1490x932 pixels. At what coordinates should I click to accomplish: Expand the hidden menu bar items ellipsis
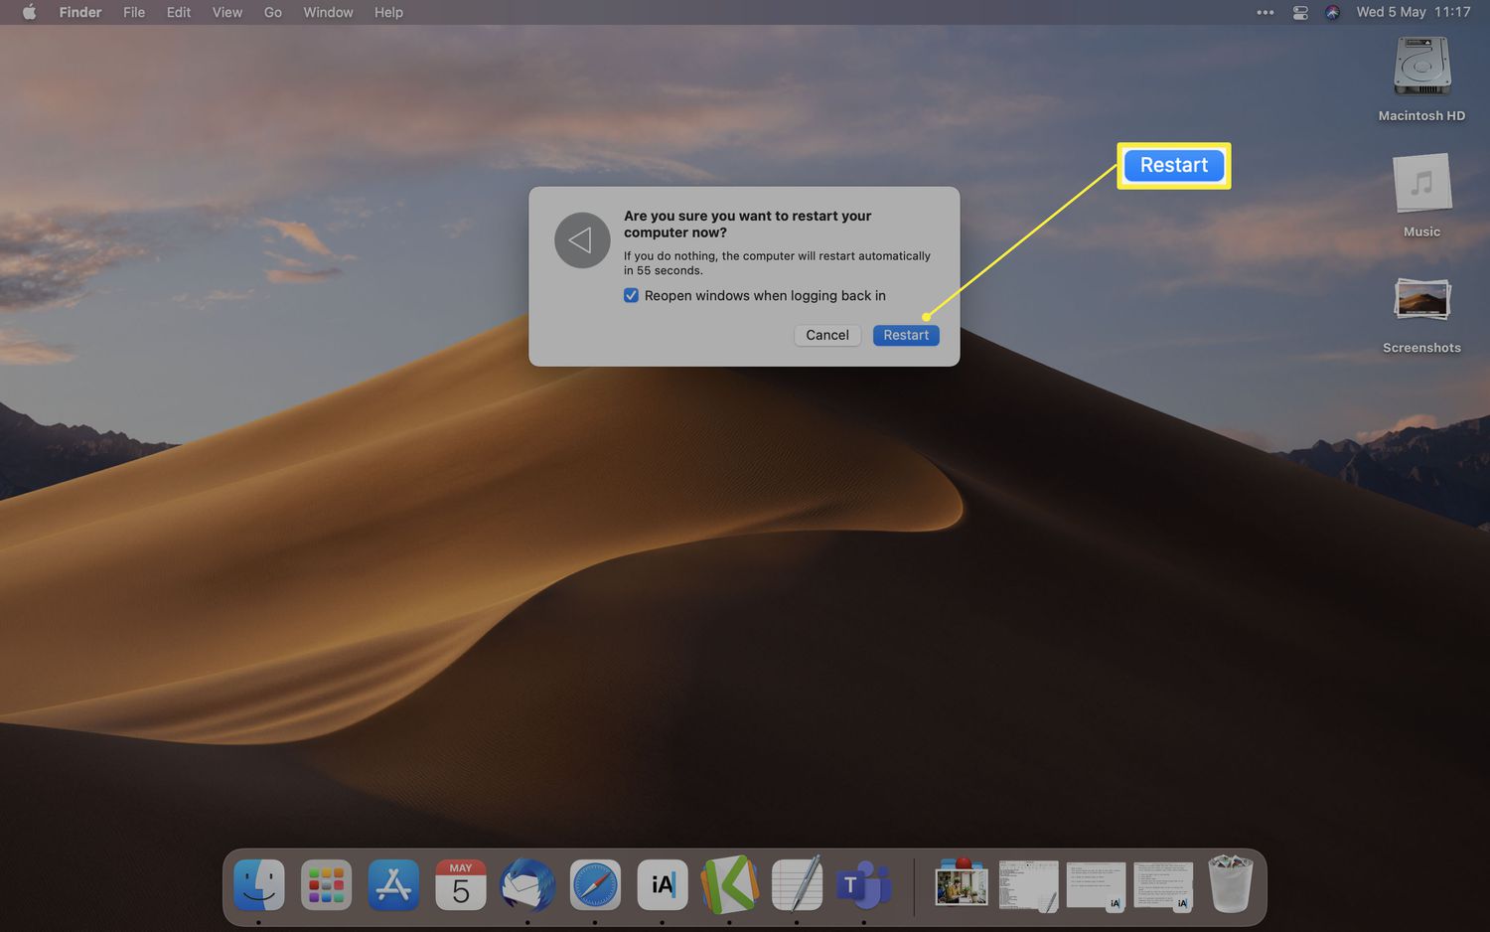[1265, 13]
